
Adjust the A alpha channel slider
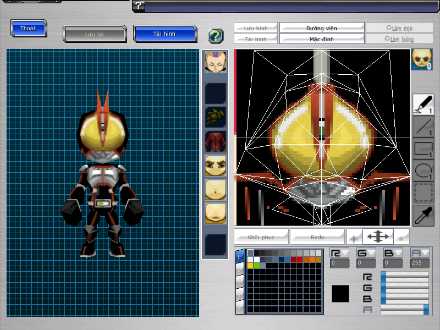click(405, 309)
